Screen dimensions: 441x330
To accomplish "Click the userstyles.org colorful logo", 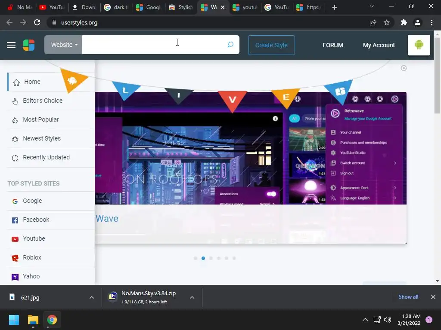I will (29, 45).
